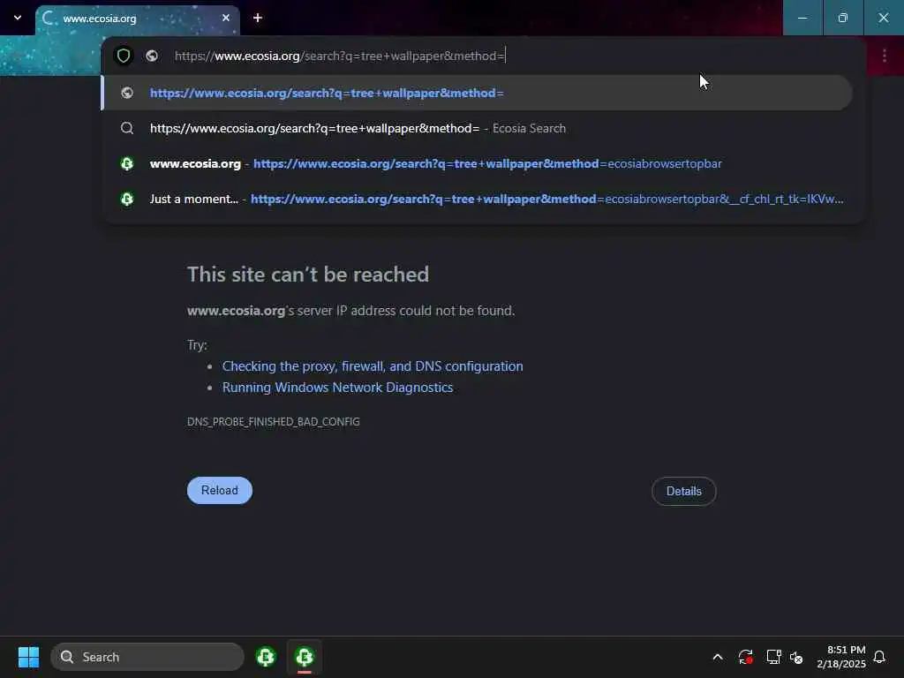Open the browser three-dot menu
This screenshot has height=678, width=904.
885,56
